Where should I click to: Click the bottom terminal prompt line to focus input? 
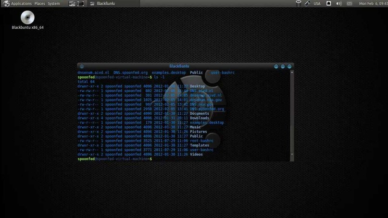click(192, 158)
